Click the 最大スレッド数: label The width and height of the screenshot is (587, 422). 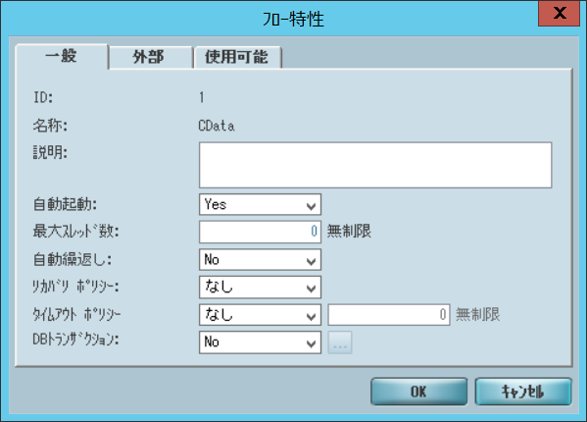76,232
